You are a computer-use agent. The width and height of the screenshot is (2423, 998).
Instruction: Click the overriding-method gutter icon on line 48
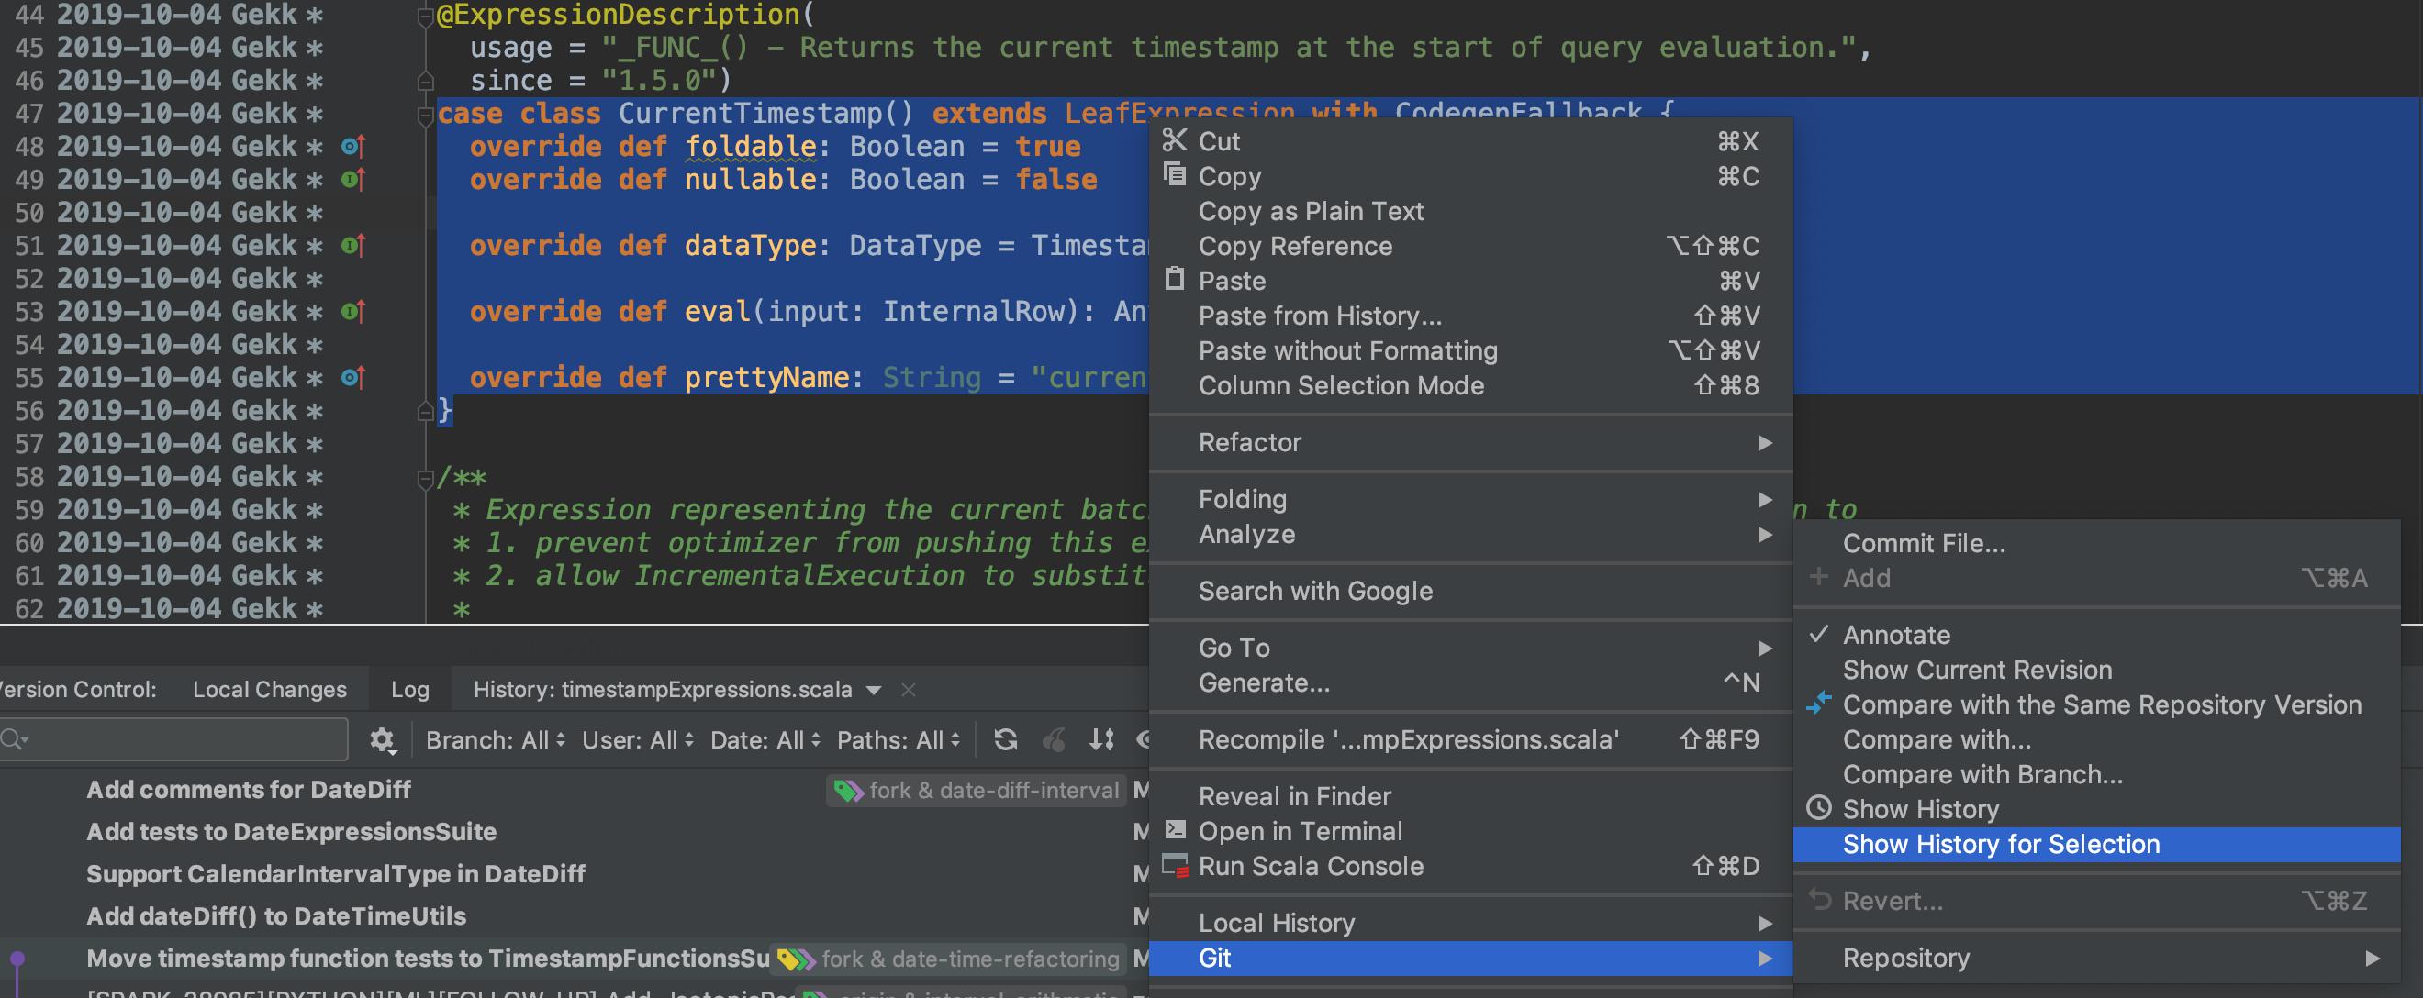352,147
